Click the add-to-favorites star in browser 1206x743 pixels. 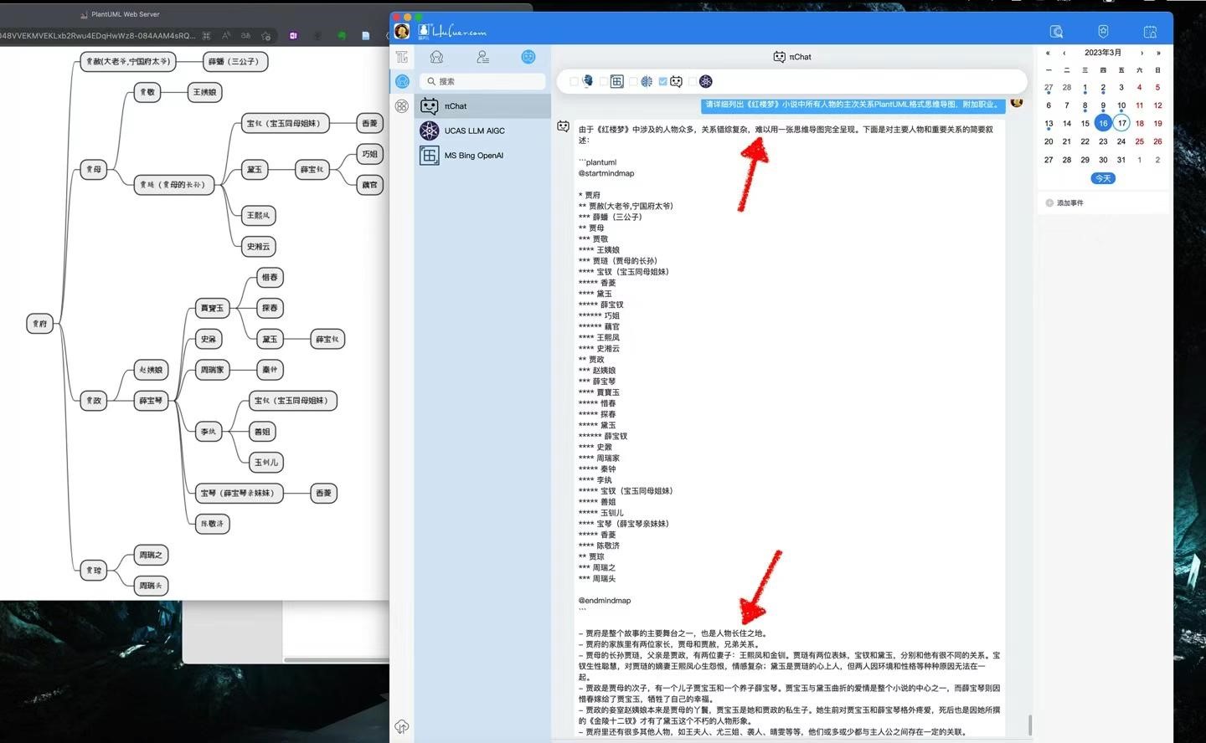(265, 36)
